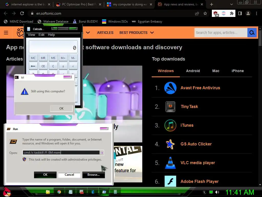Open the Bonzi BUDDY! bookmark
The image size is (262, 197).
85,22
